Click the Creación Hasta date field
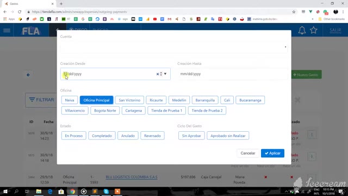348x196 pixels. pos(232,74)
